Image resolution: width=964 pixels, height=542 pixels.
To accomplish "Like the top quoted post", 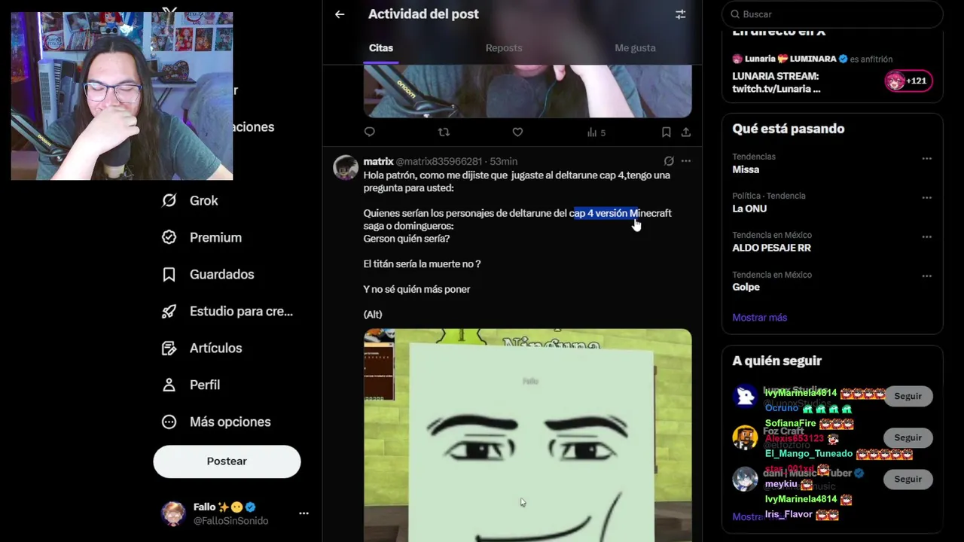I will click(517, 132).
